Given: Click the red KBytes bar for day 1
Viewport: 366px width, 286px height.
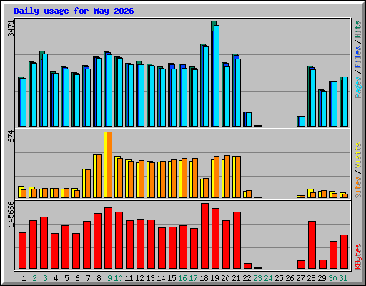Looking at the screenshot, I should click(x=22, y=250).
